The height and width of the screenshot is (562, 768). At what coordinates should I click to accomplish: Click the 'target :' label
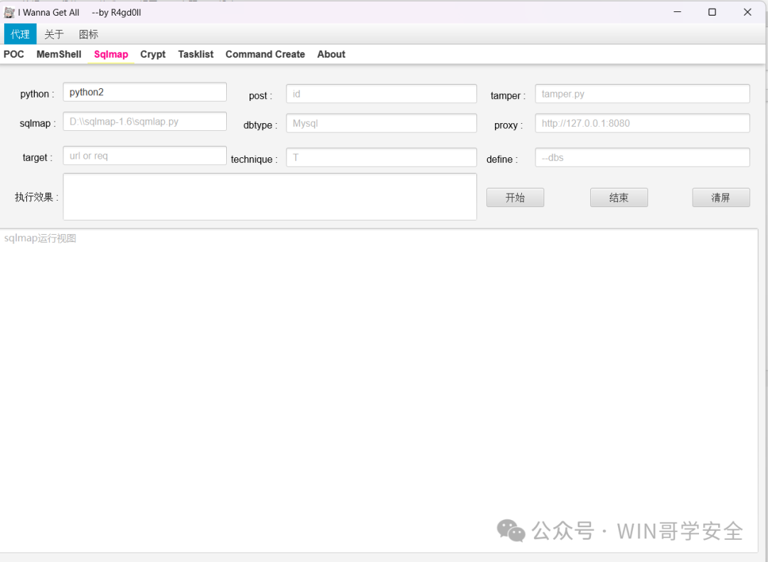37,158
